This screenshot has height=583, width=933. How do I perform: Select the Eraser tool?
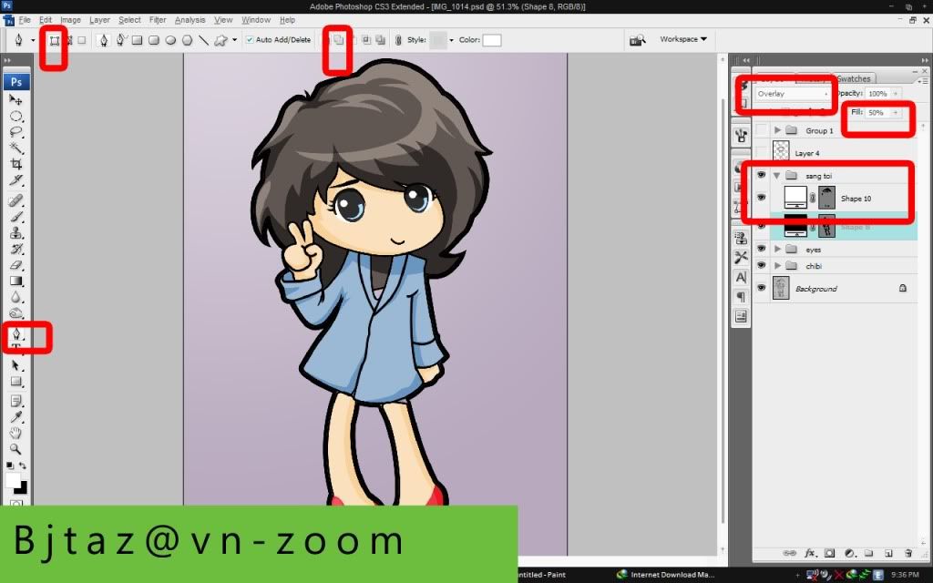pos(16,265)
